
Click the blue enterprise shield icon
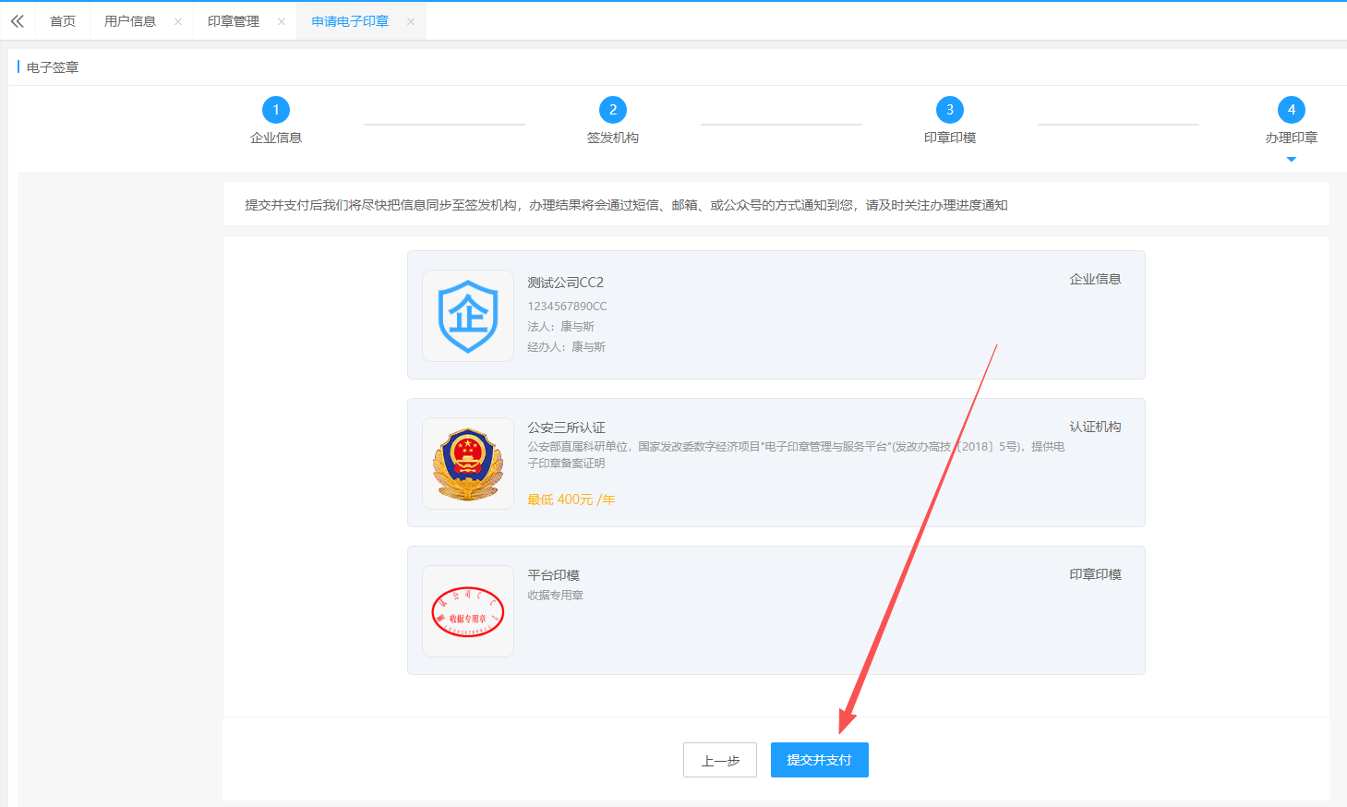(468, 316)
